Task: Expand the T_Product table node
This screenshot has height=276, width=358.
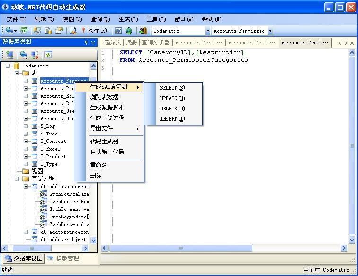Action: (26, 156)
